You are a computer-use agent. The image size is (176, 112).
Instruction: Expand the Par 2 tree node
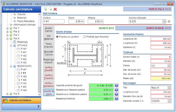pyautogui.click(x=7, y=32)
